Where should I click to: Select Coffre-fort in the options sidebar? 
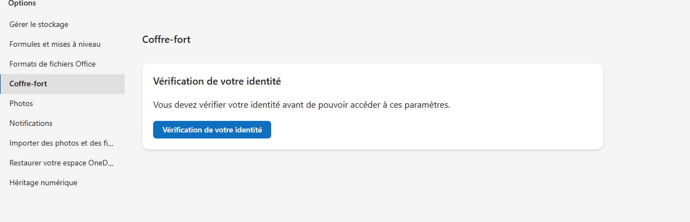62,84
